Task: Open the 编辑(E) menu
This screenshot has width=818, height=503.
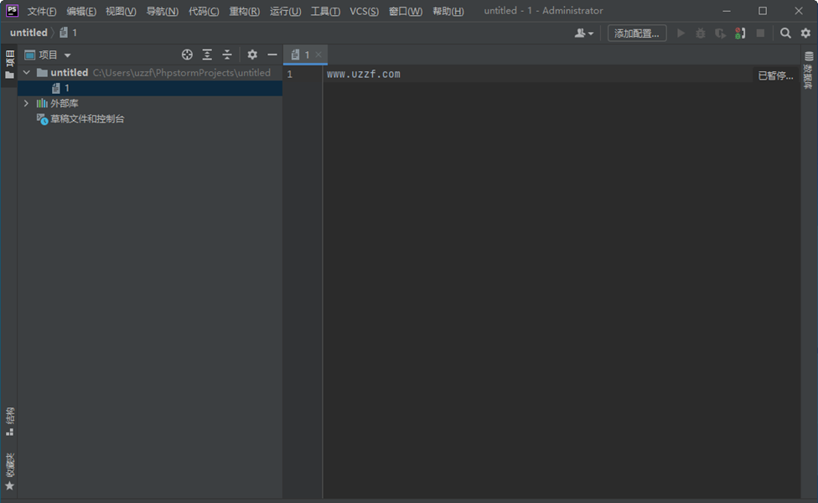Action: click(x=81, y=11)
